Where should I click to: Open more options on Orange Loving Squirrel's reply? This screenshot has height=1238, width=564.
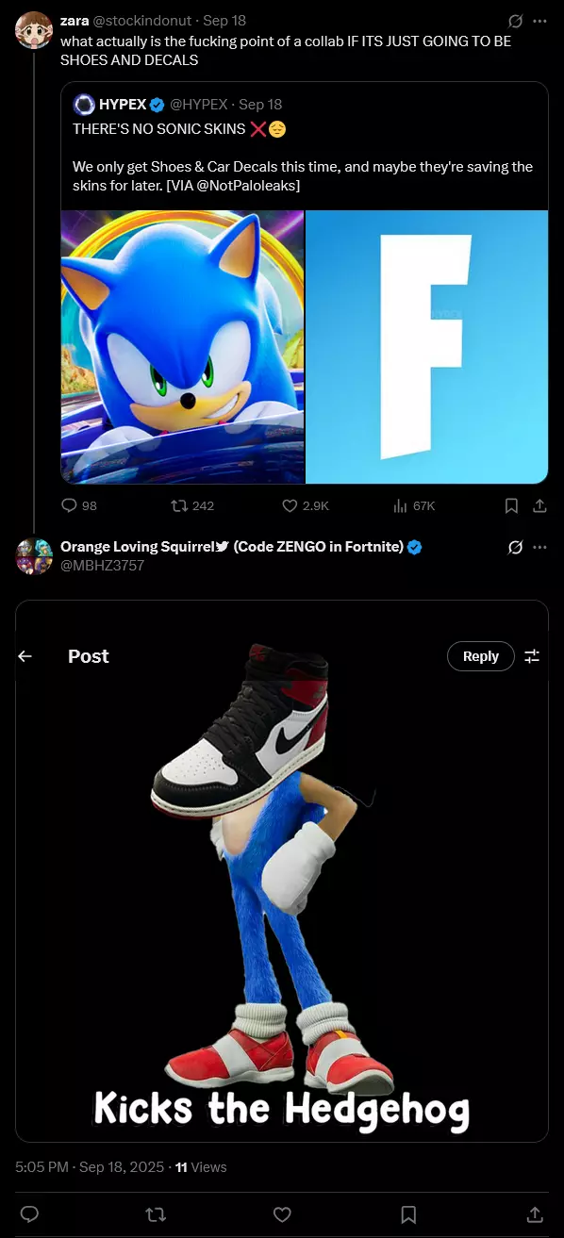tap(539, 547)
